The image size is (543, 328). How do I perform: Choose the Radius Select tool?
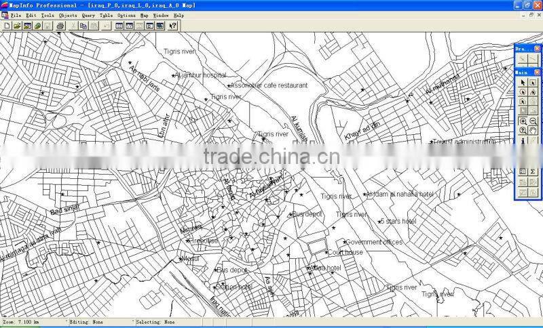pyautogui.click(x=523, y=92)
